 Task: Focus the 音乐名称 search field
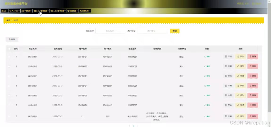coord(111,31)
